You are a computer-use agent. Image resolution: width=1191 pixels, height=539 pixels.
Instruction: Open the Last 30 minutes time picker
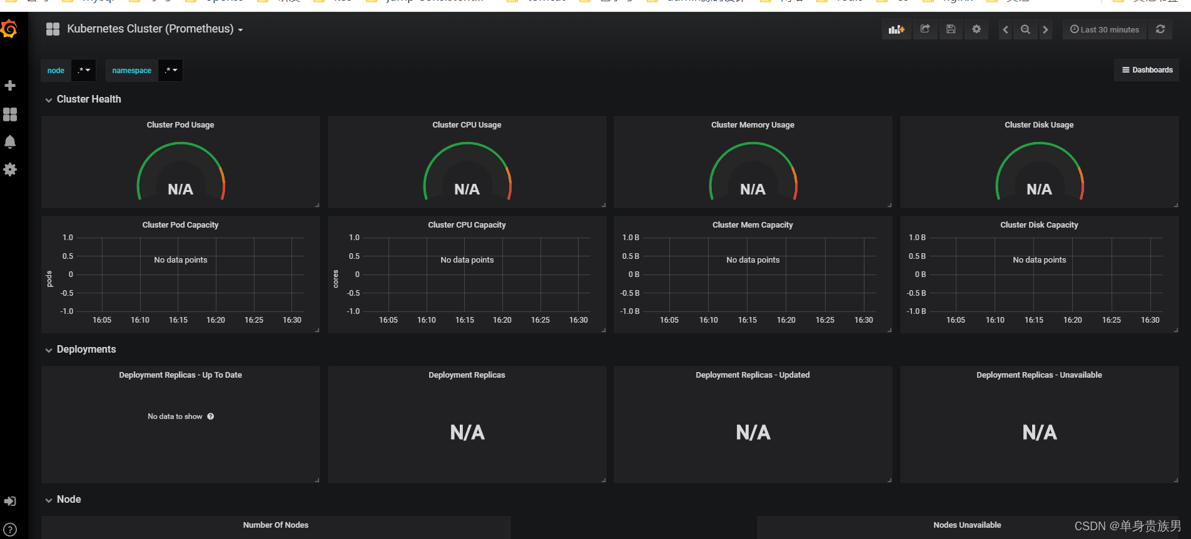pyautogui.click(x=1105, y=29)
